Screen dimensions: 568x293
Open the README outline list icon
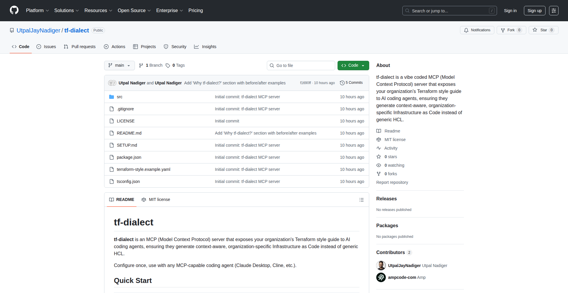pos(361,200)
